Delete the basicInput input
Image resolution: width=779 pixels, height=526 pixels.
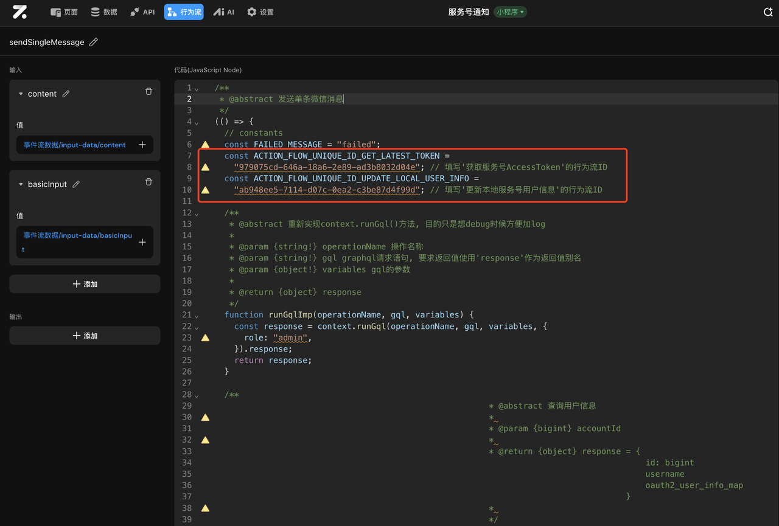click(148, 182)
